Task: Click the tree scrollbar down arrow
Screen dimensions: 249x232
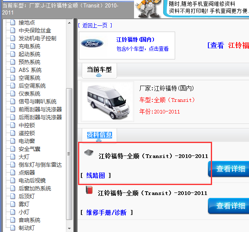Action: click(x=69, y=229)
